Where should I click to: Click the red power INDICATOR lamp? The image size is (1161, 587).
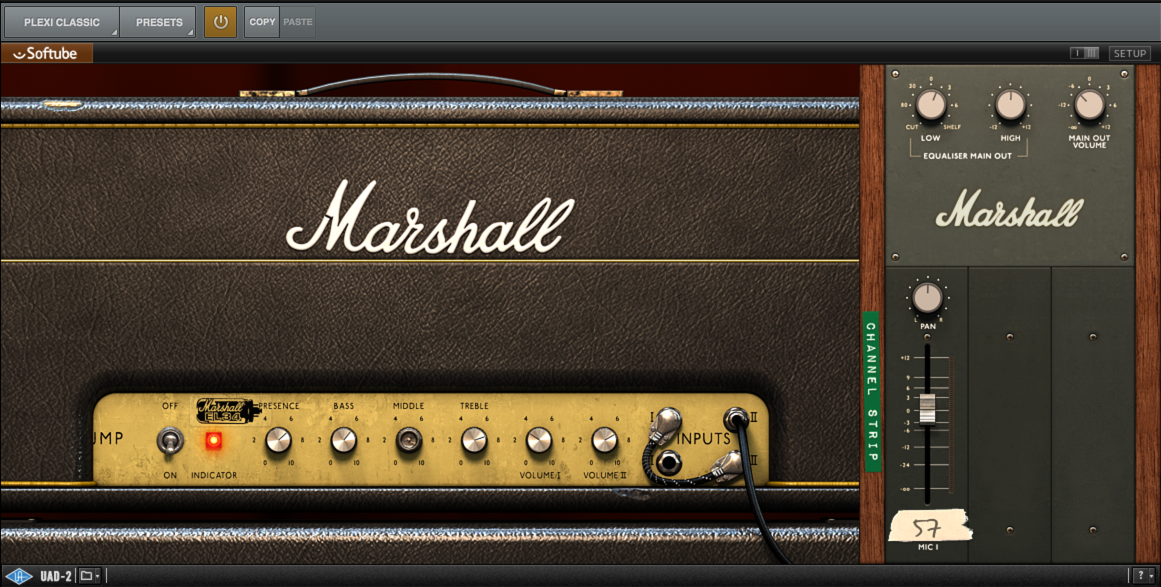[213, 440]
